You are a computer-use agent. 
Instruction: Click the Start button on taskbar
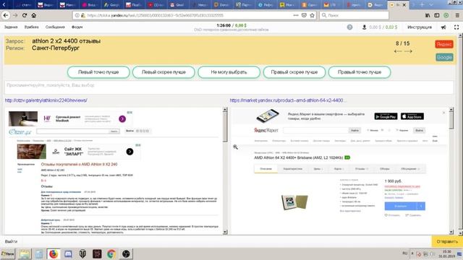pos(8,253)
